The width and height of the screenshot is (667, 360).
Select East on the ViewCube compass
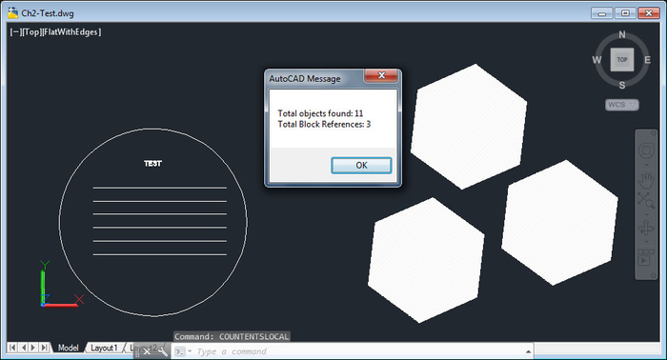647,60
